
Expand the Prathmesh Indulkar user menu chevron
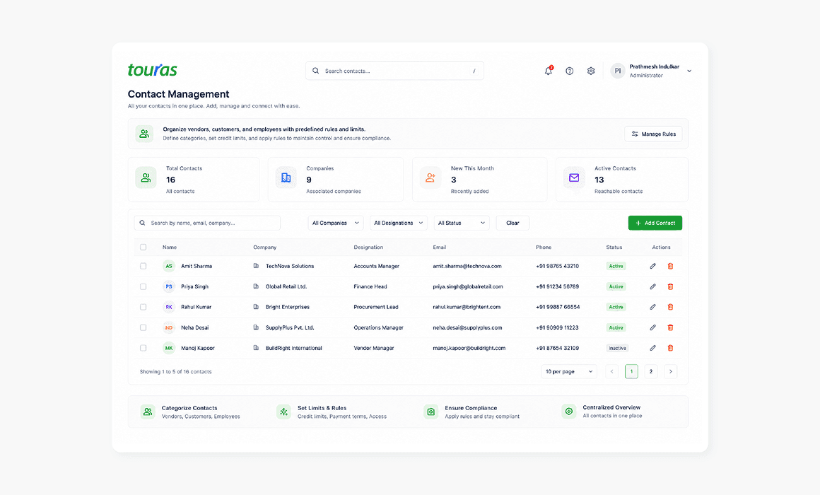(x=689, y=71)
